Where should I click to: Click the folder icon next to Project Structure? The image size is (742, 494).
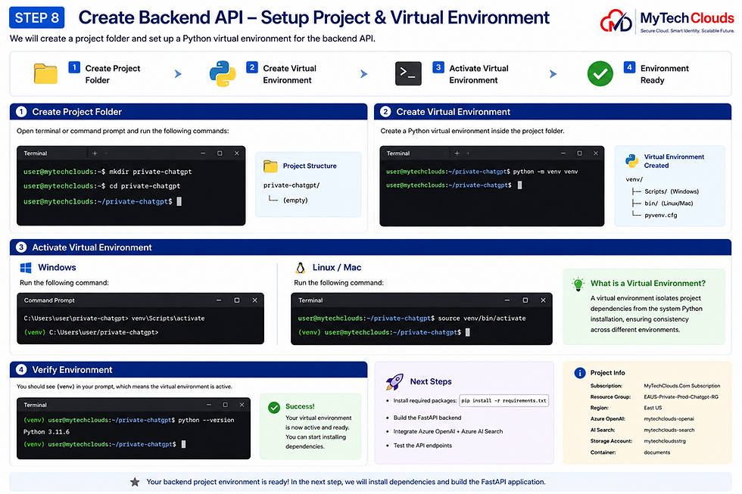tap(271, 166)
